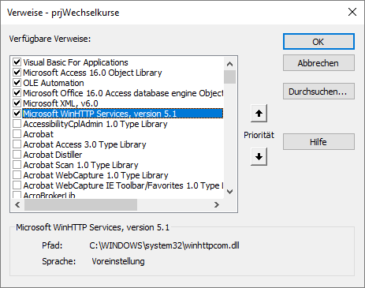Click the list's scroll down arrow

tap(229, 192)
